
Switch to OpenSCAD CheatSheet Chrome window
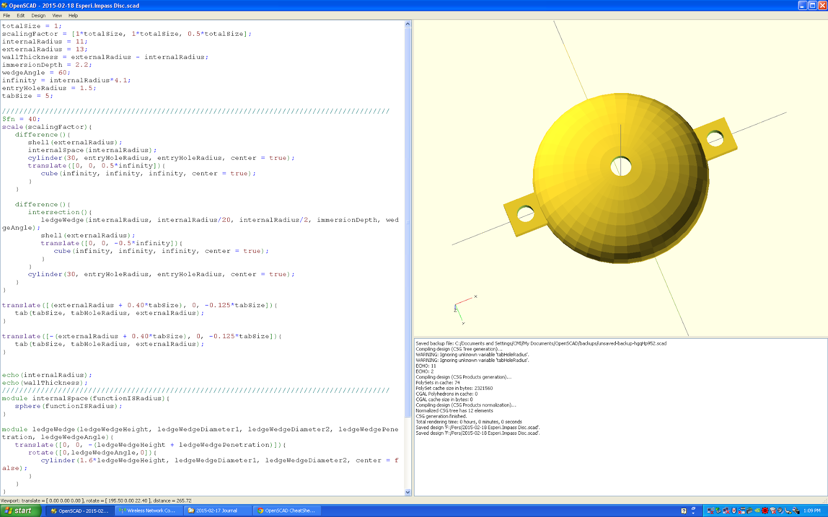pos(286,511)
